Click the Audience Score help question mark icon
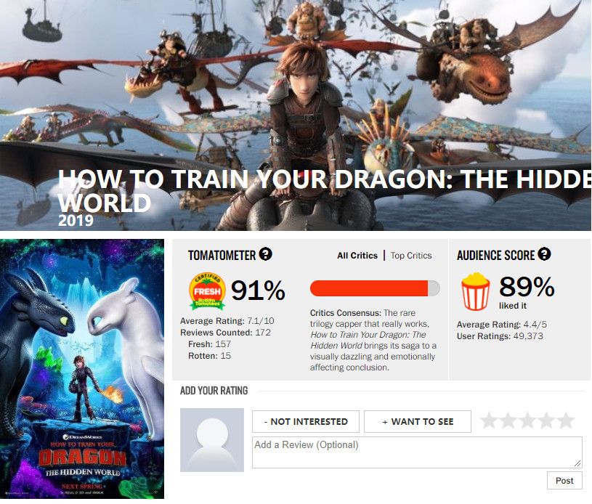The width and height of the screenshot is (592, 504). [x=544, y=254]
